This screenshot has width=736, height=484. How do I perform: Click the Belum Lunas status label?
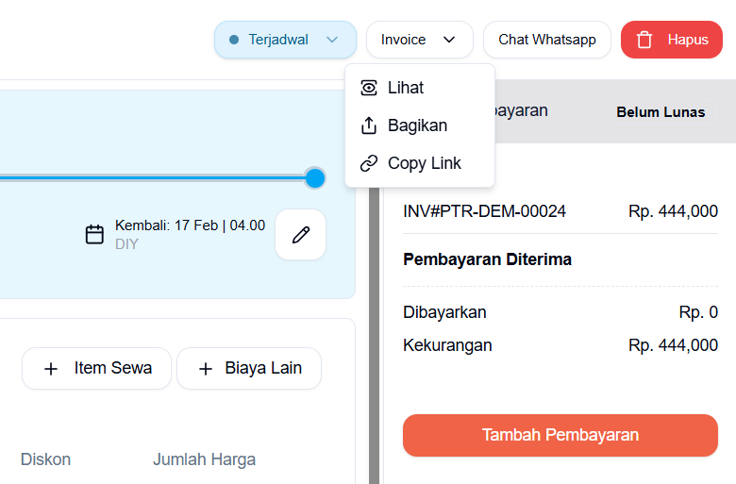click(x=661, y=112)
